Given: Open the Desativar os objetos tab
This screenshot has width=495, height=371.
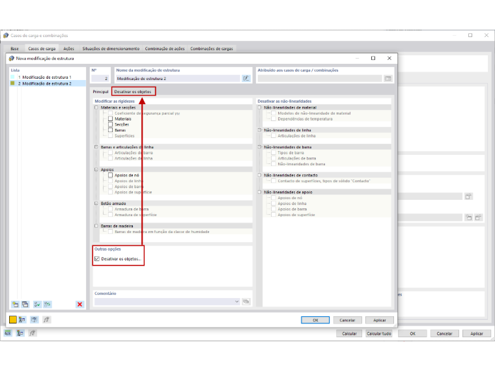Looking at the screenshot, I should [x=133, y=92].
